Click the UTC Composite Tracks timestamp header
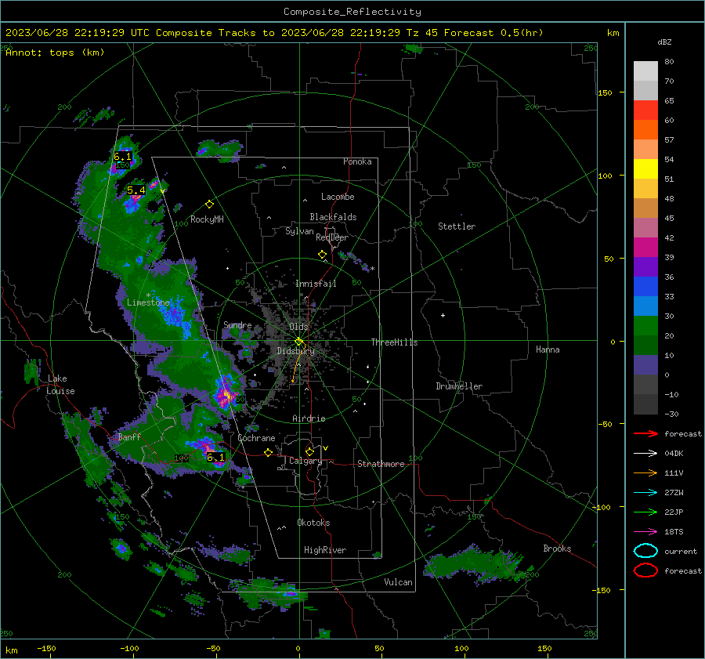The height and width of the screenshot is (659, 705). click(275, 33)
